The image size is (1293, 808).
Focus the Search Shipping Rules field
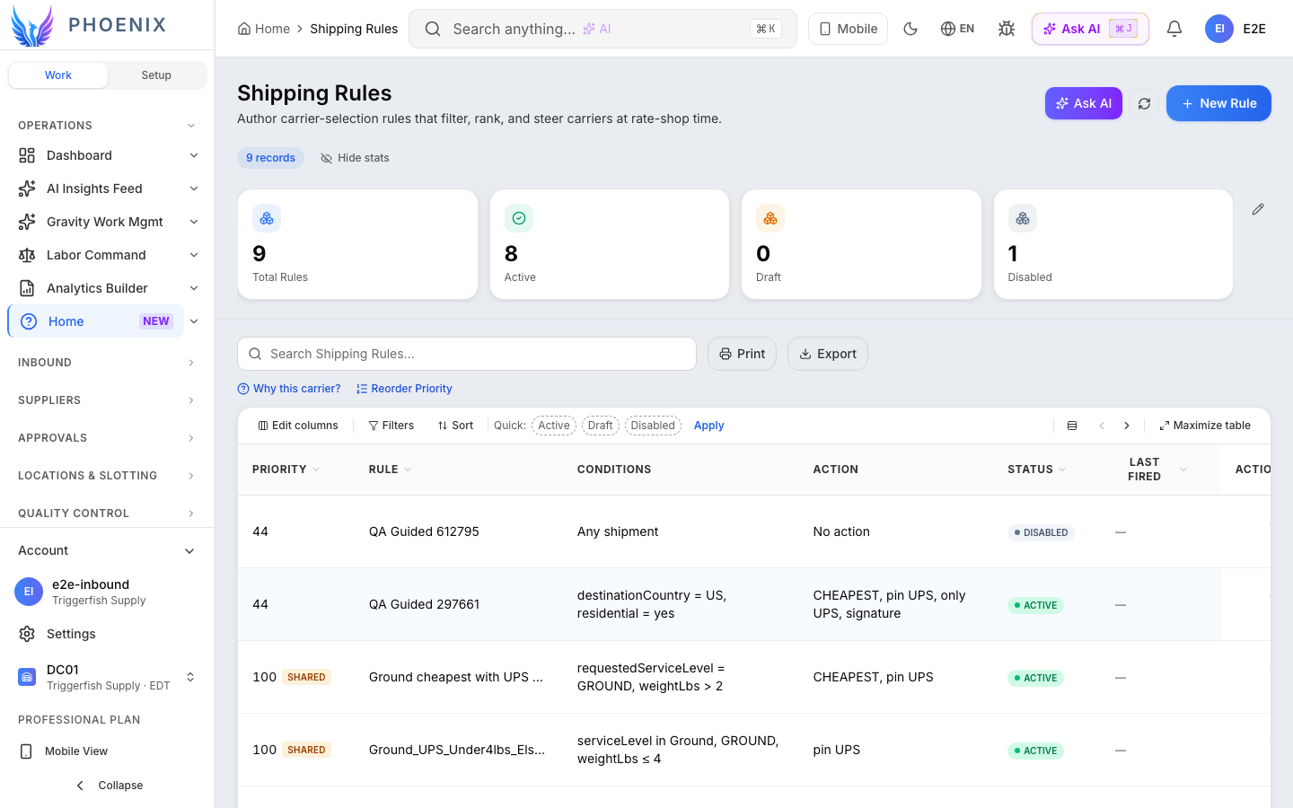[x=467, y=354]
